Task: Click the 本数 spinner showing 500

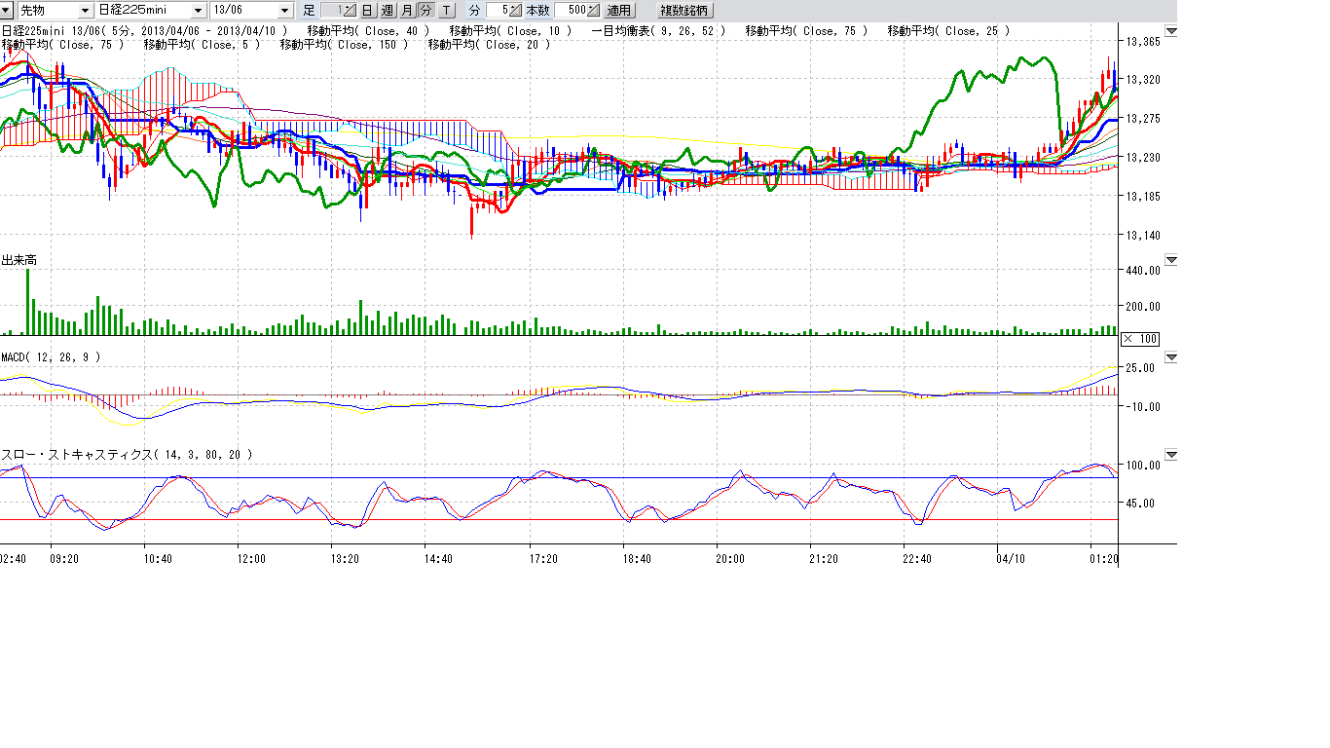Action: [x=576, y=11]
